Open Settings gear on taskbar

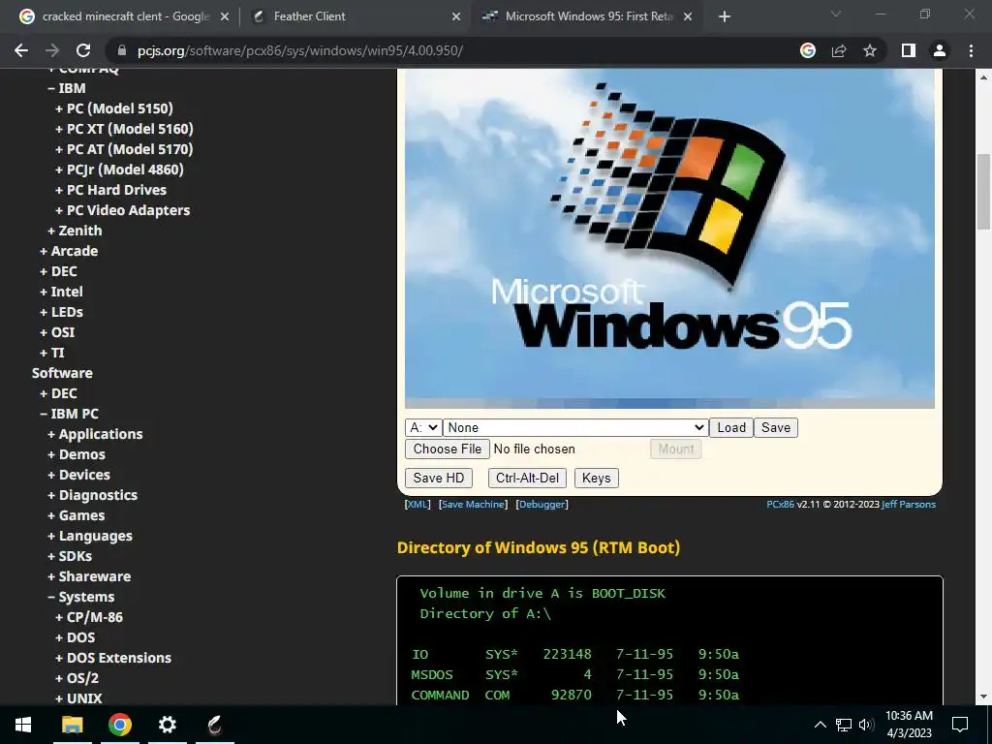click(x=167, y=725)
